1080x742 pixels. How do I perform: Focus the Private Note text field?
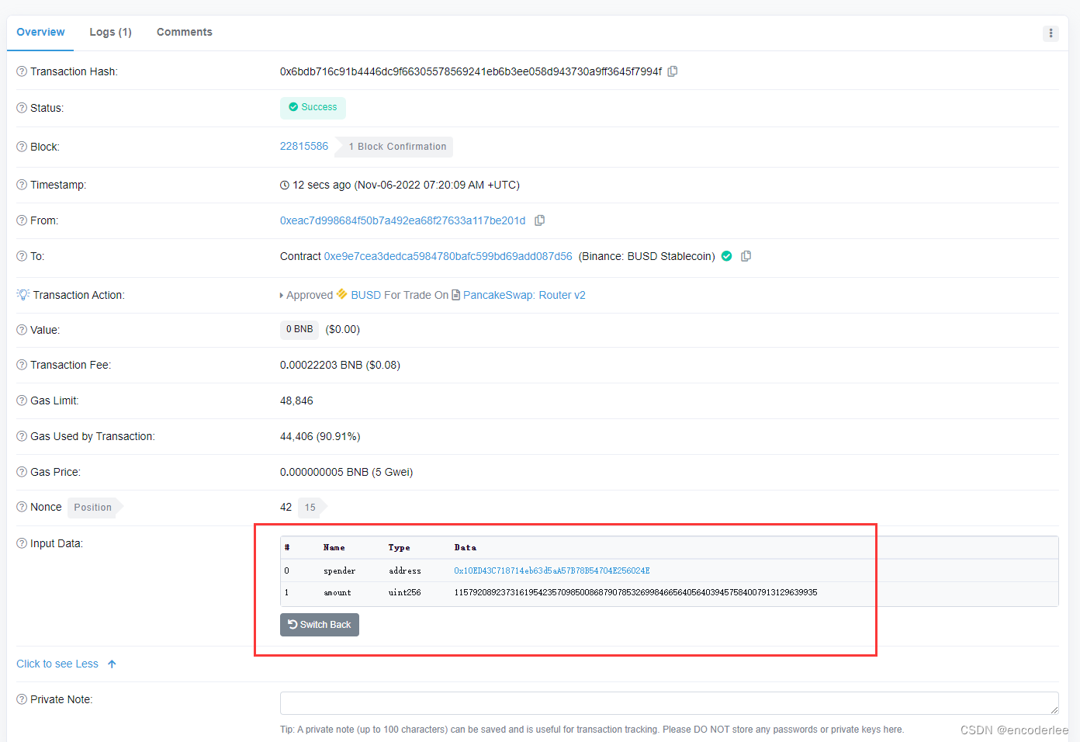tap(670, 703)
